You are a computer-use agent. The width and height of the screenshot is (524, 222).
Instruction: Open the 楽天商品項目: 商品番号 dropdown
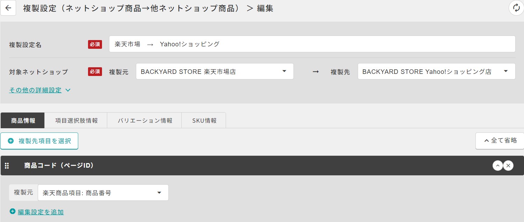(x=103, y=193)
